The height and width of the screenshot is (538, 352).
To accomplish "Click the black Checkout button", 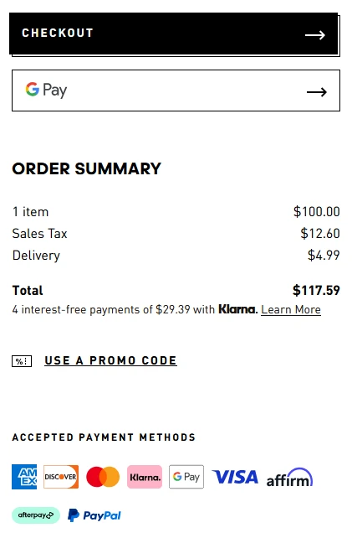I will (174, 34).
